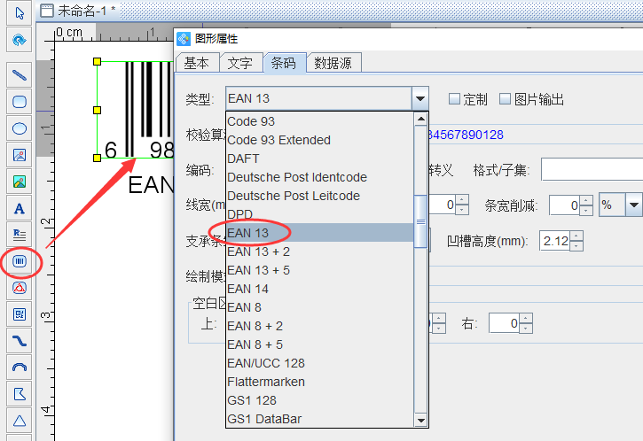Click the barcode image on the canvas
The height and width of the screenshot is (441, 643).
(x=137, y=110)
